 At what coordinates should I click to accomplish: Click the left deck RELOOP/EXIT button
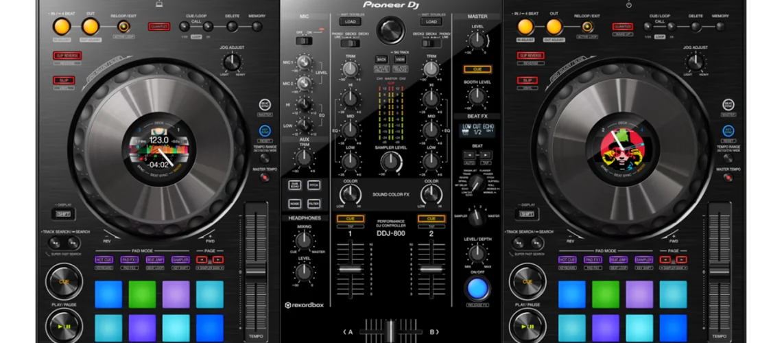[x=123, y=27]
